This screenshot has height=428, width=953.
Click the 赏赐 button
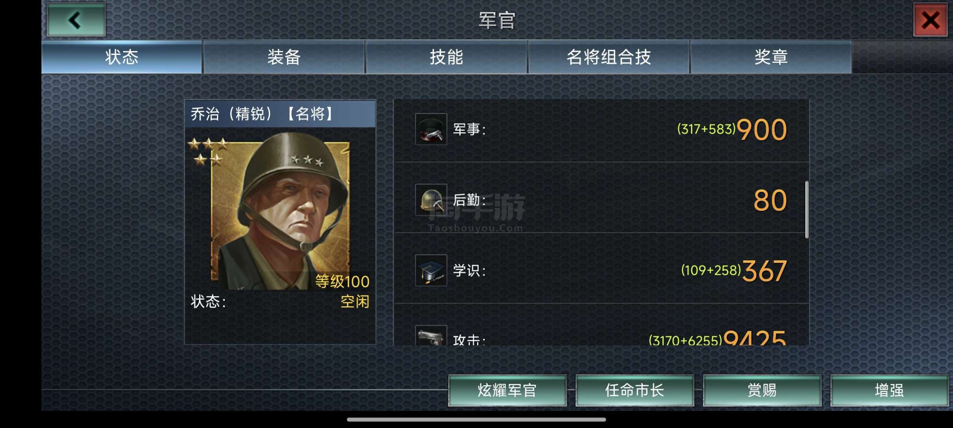point(762,390)
